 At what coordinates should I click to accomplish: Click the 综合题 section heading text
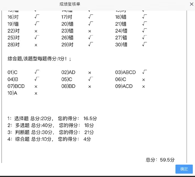pyautogui.click(x=39, y=59)
